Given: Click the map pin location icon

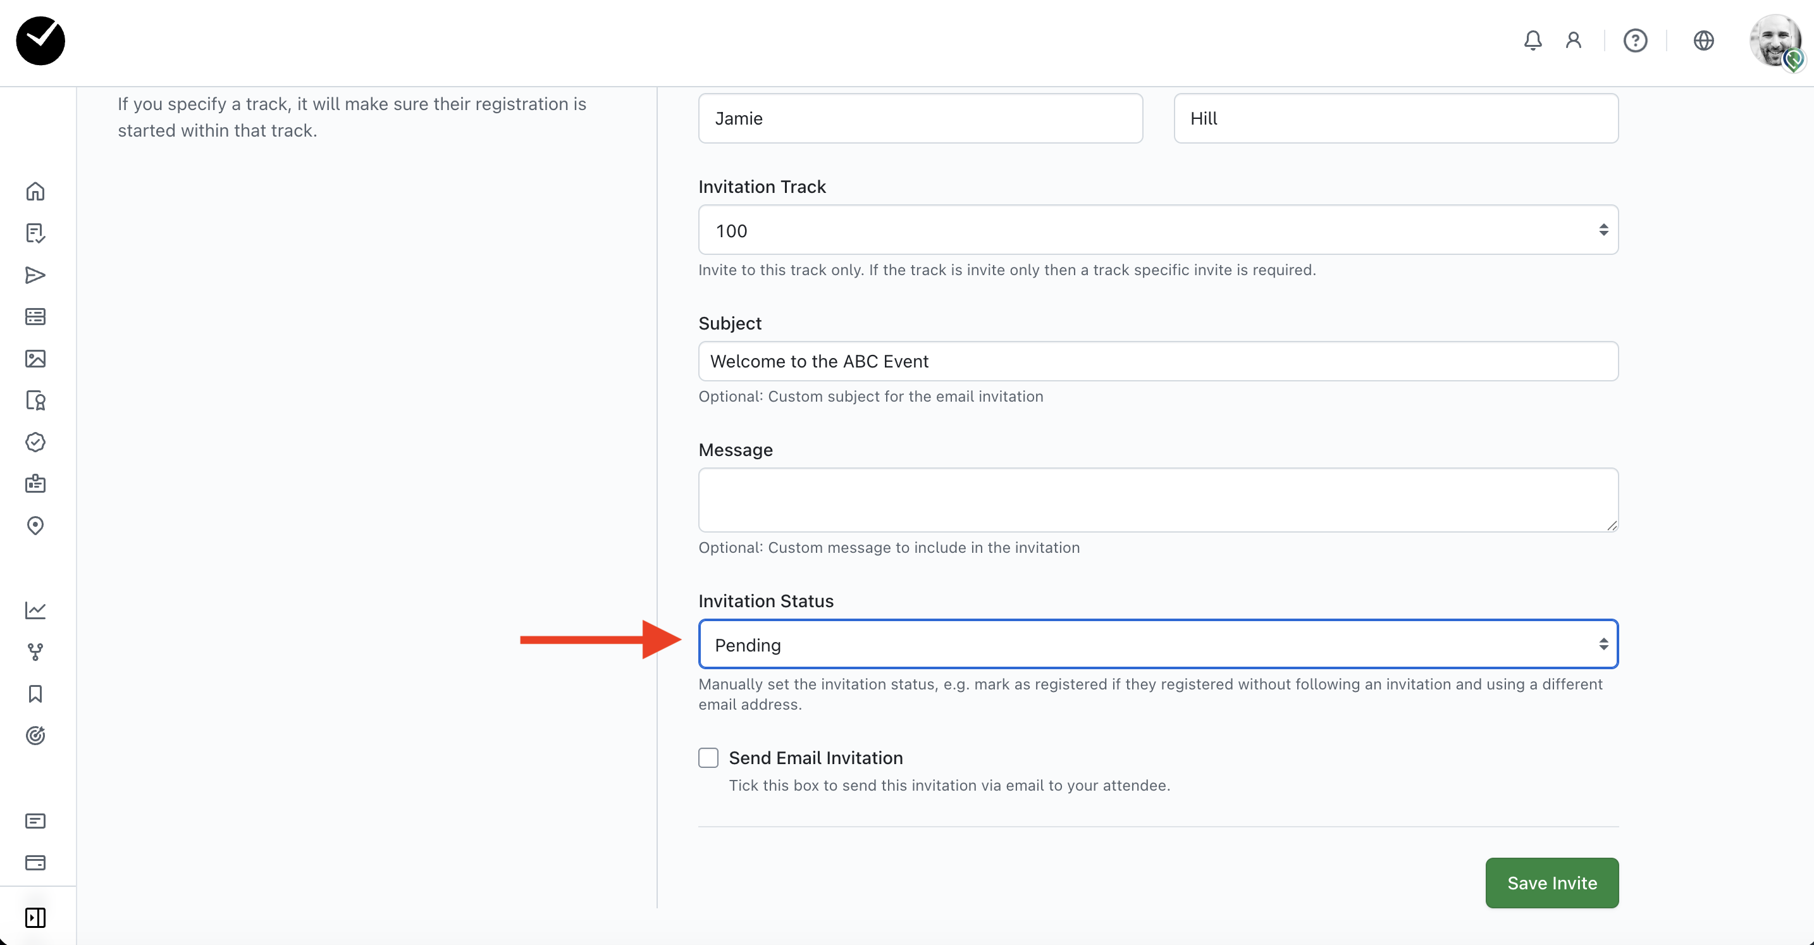Looking at the screenshot, I should click(x=35, y=526).
